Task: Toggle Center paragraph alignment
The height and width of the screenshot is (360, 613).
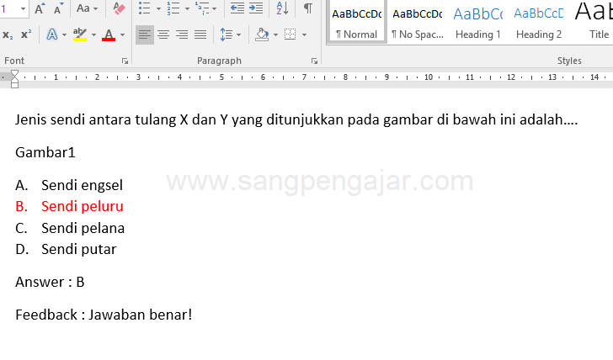Action: coord(163,35)
